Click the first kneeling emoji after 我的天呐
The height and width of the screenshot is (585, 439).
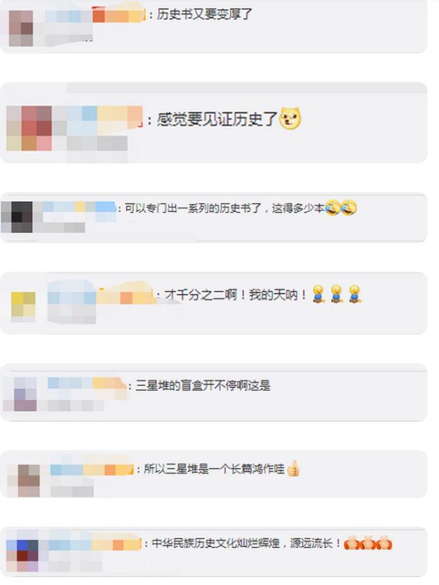point(318,294)
